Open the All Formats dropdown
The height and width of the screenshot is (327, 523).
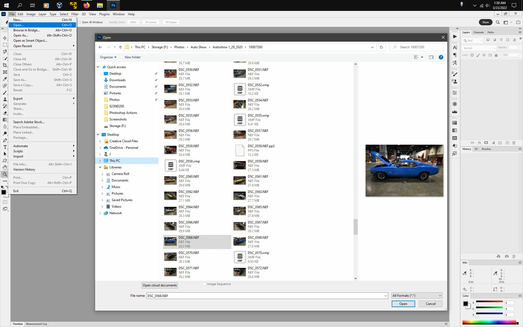tap(417, 296)
